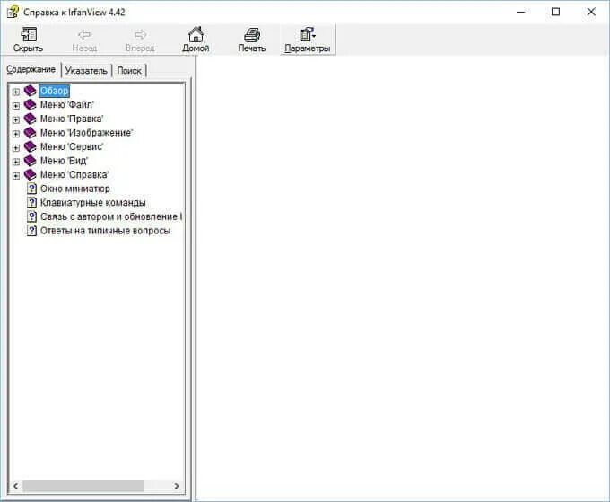
Task: Click the right arrow of horizontal scrollbar
Action: pyautogui.click(x=177, y=486)
